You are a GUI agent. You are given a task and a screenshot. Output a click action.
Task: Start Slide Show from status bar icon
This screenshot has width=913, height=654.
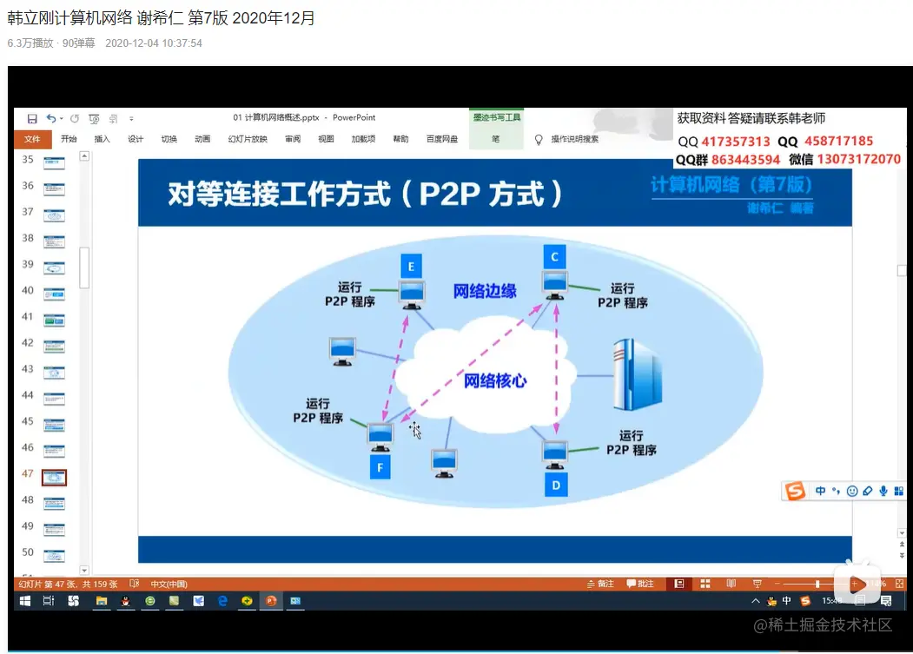[757, 584]
